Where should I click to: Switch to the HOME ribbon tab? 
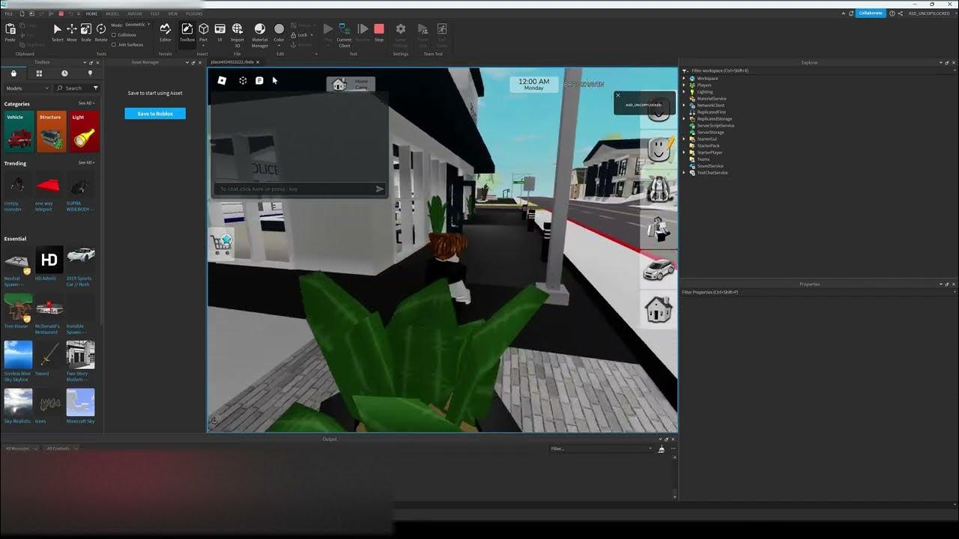pos(91,13)
